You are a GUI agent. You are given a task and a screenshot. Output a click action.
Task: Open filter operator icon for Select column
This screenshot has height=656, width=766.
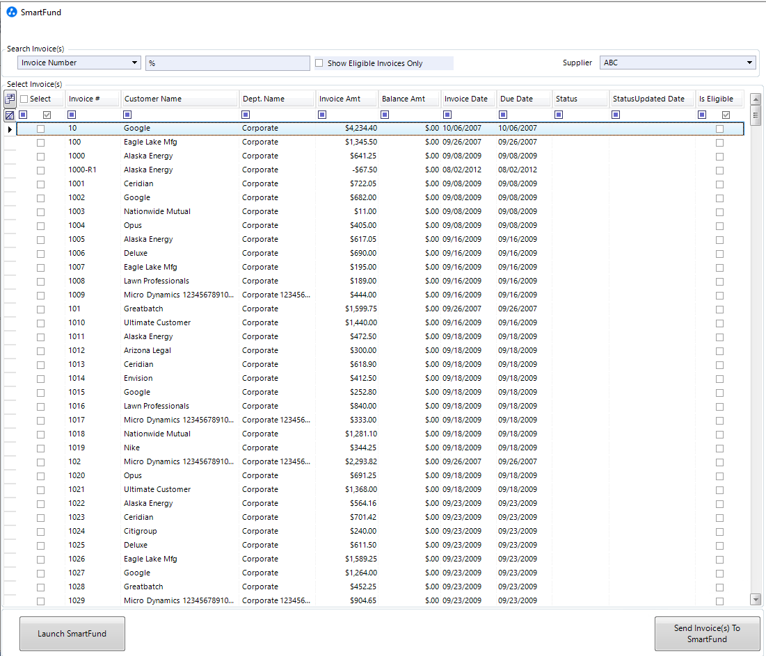click(x=23, y=115)
